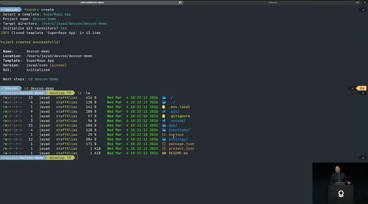This screenshot has height=204, width=368.
Task: Click the braces icon beside project.json
Action: [x=164, y=149]
